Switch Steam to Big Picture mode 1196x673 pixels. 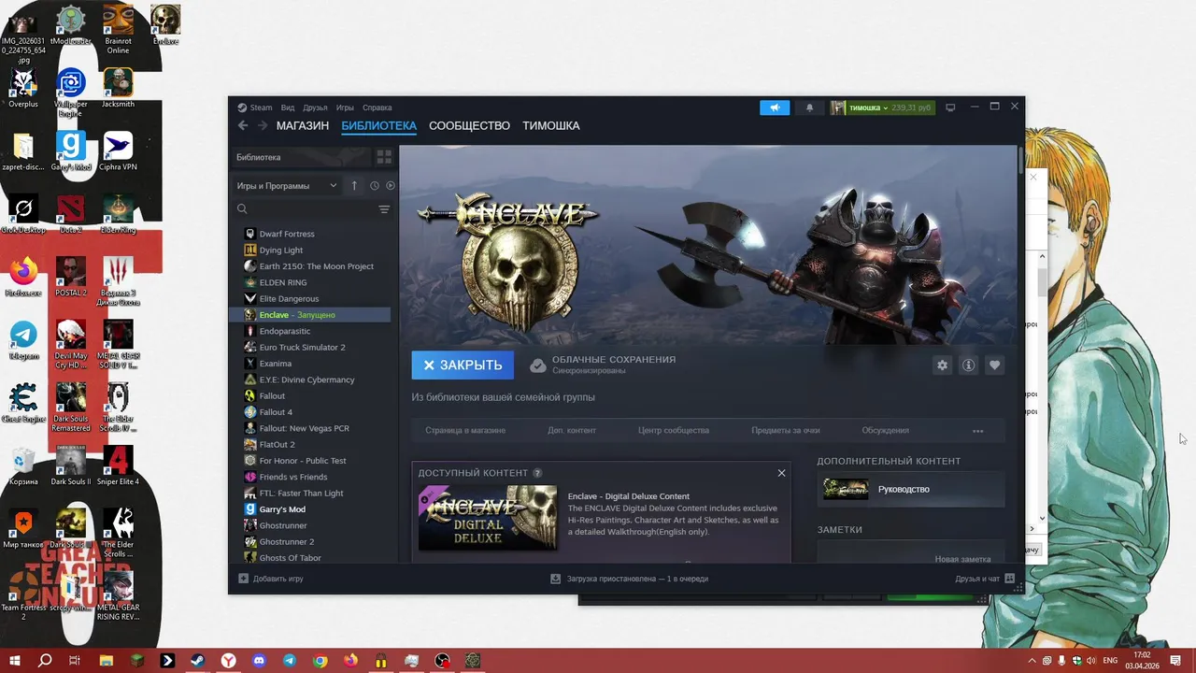coord(950,107)
